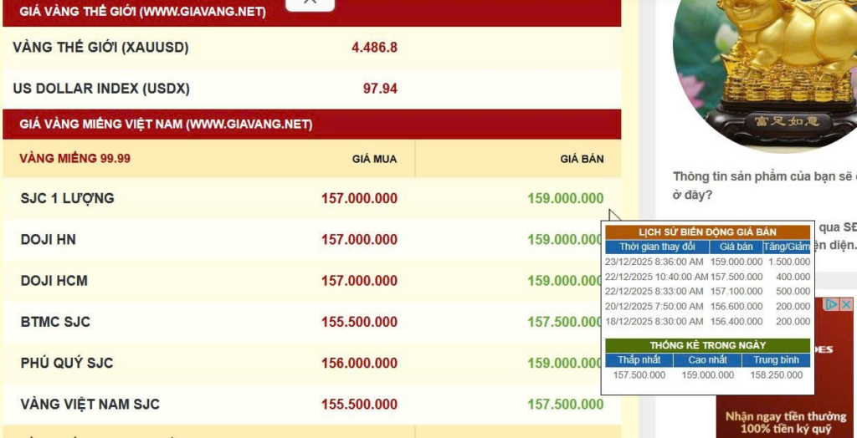The image size is (857, 438).
Task: Click the GIÁ BÁN column header
Action: [x=582, y=159]
